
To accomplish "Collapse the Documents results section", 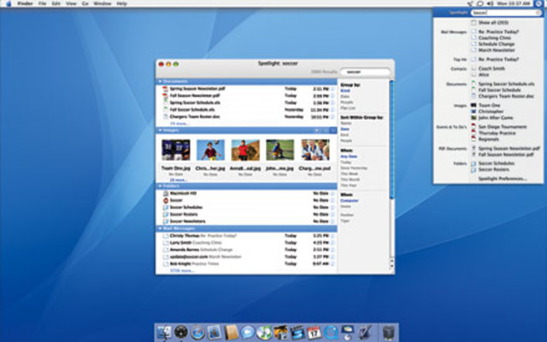I will coord(160,81).
